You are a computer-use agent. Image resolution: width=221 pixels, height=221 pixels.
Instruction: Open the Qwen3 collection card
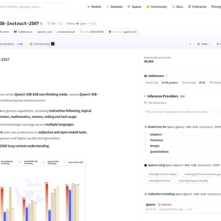click(x=183, y=206)
